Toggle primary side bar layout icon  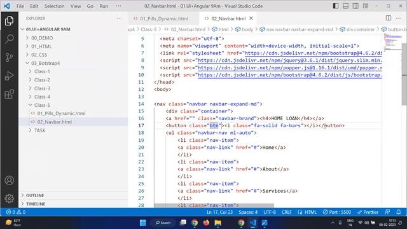tap(336, 6)
